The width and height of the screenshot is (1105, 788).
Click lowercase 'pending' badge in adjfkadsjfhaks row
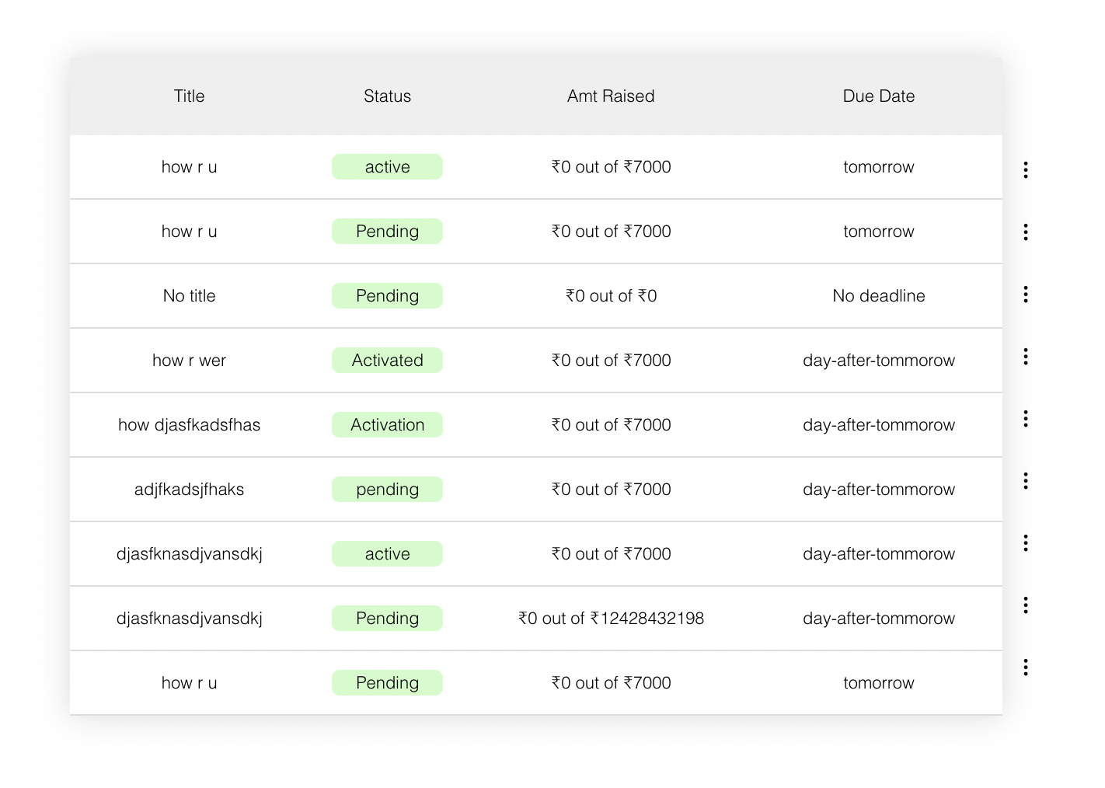pyautogui.click(x=387, y=489)
